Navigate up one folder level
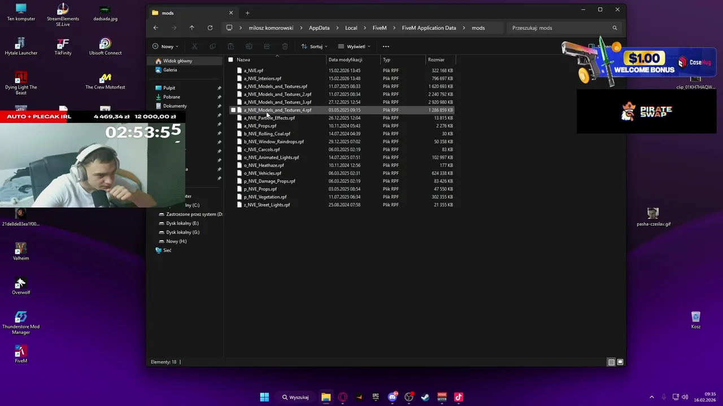This screenshot has height=406, width=723. coord(192,28)
